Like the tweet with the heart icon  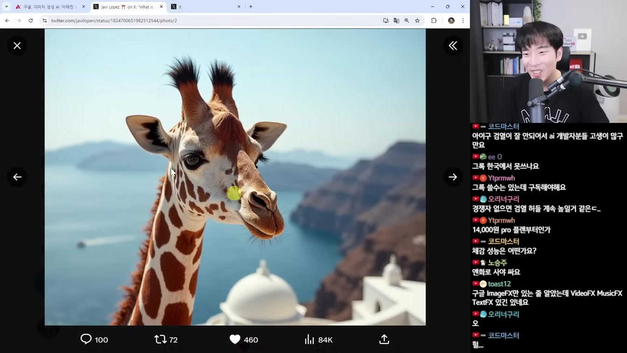pos(235,339)
